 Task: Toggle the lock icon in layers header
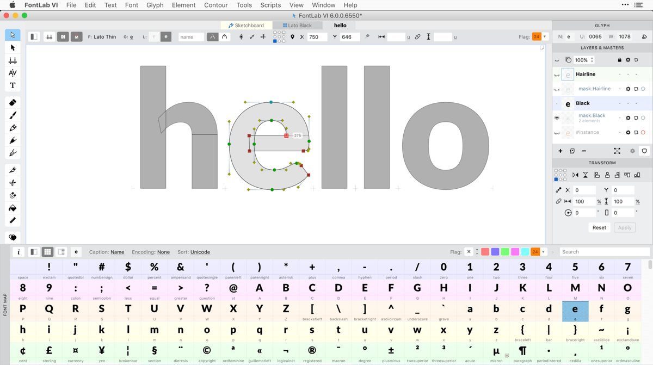619,60
